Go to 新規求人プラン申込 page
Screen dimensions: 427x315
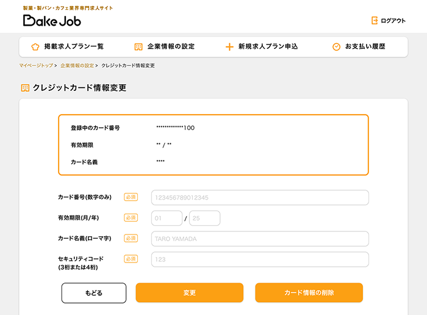tap(268, 47)
